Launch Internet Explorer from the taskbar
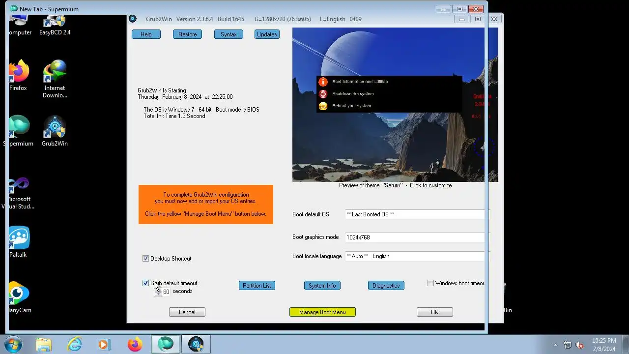The height and width of the screenshot is (354, 629). (x=74, y=345)
